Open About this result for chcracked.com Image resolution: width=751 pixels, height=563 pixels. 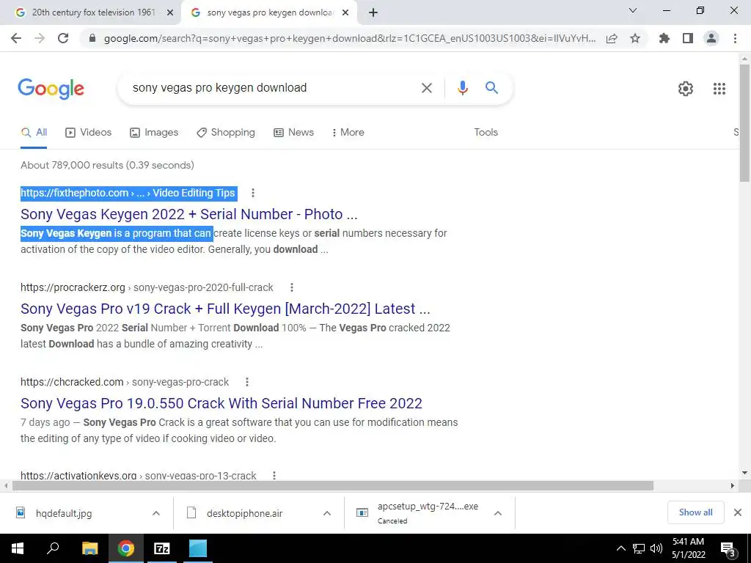point(247,382)
